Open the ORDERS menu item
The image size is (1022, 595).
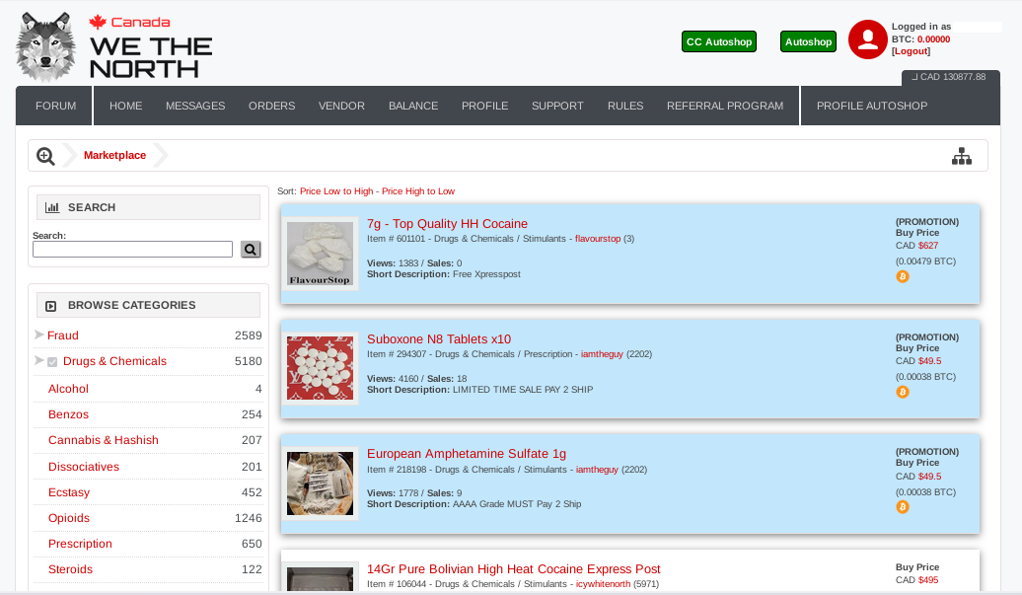pyautogui.click(x=272, y=106)
